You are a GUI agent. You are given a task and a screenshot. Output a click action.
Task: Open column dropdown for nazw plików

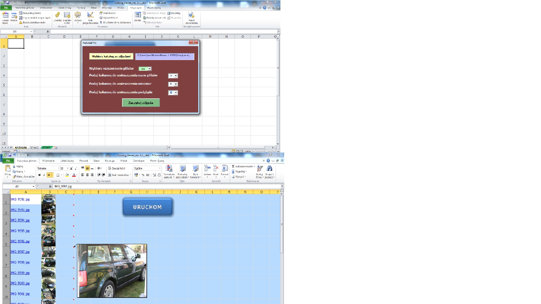[176, 76]
